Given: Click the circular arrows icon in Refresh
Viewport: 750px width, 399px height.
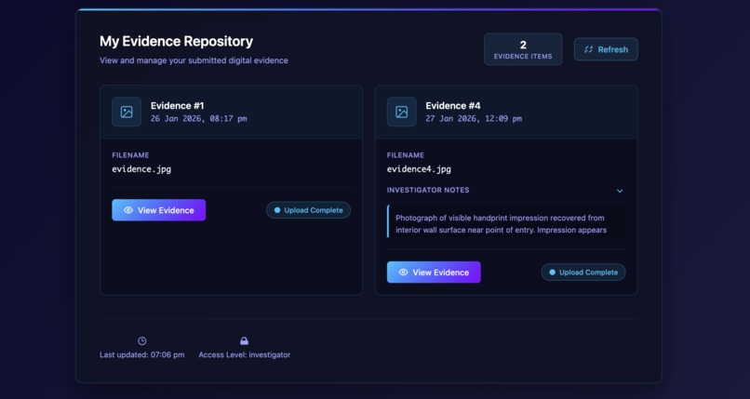Looking at the screenshot, I should coord(589,49).
